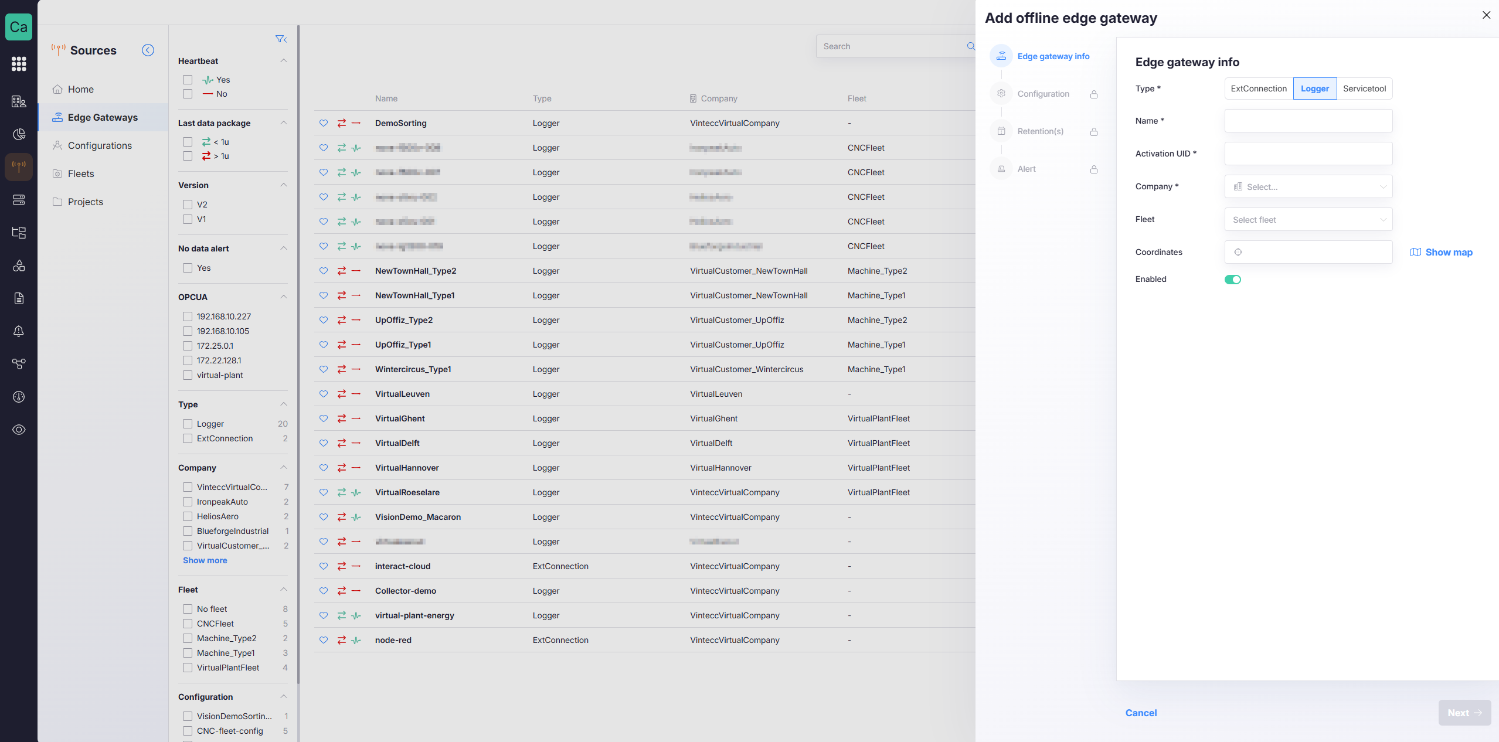Click the Retention(s) step calendar icon
Viewport: 1499px width, 742px height.
coord(1001,131)
